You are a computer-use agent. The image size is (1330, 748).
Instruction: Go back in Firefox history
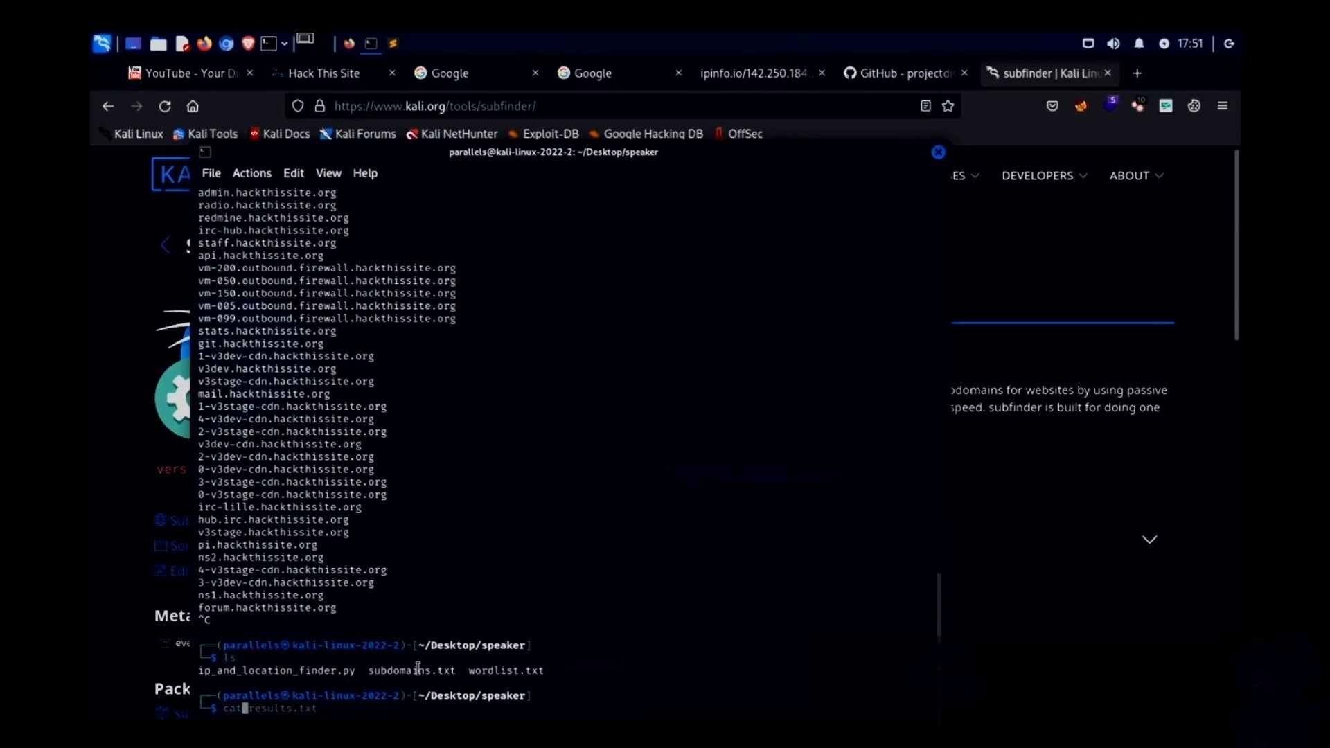pyautogui.click(x=108, y=106)
